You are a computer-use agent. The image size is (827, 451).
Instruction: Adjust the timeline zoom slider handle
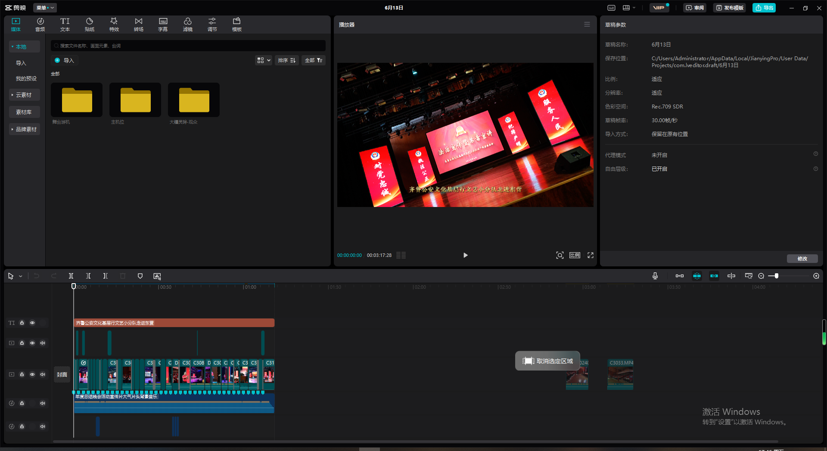pyautogui.click(x=776, y=276)
